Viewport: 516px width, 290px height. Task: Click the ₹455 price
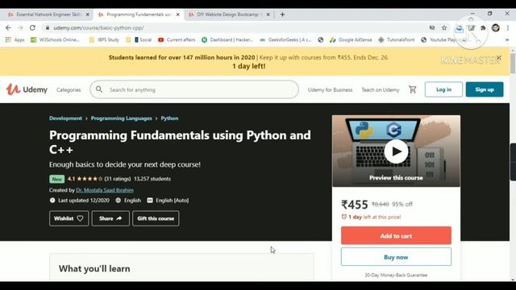(355, 205)
